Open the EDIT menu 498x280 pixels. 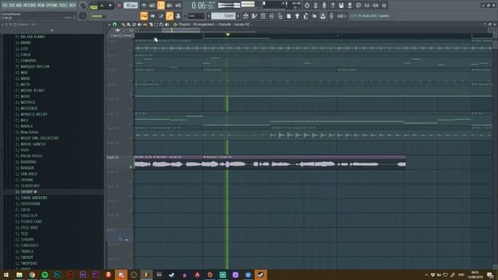(11, 5)
